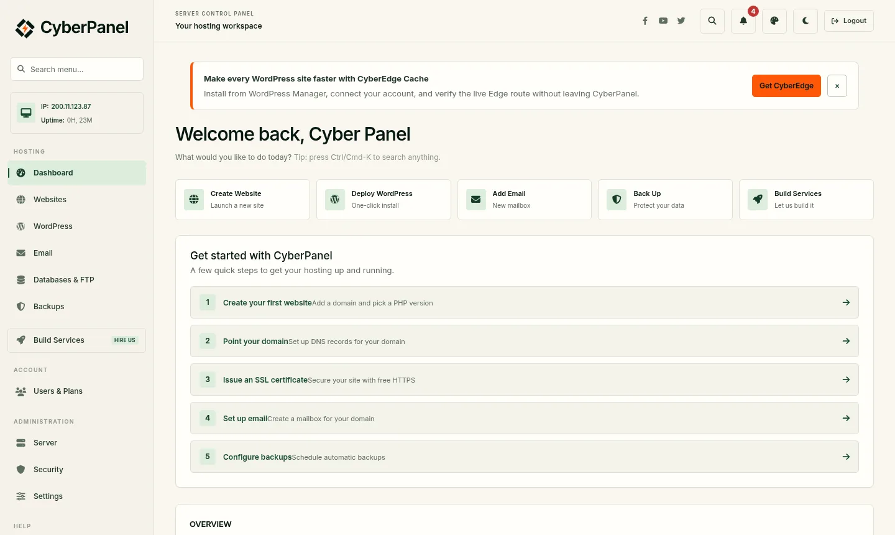Image resolution: width=895 pixels, height=535 pixels.
Task: Open Databases & FTP menu item
Action: (x=77, y=280)
